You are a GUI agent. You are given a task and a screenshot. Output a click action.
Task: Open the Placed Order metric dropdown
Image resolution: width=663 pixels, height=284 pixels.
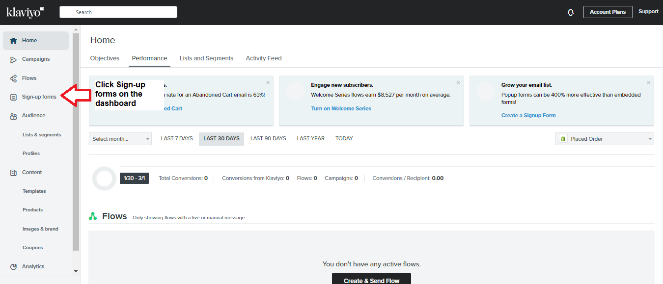click(x=605, y=139)
